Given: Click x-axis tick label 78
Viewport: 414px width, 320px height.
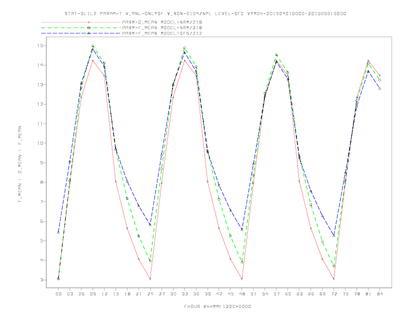Looking at the screenshot, I should [357, 294].
